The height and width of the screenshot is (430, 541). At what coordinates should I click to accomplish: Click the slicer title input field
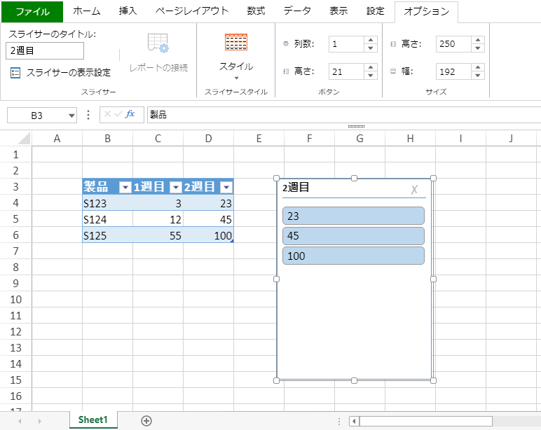45,51
